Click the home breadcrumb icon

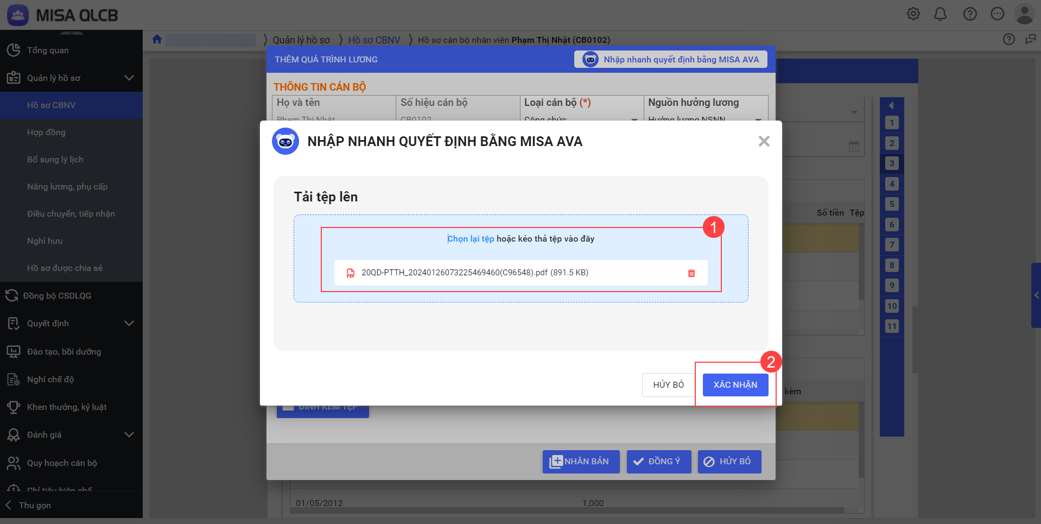point(157,39)
